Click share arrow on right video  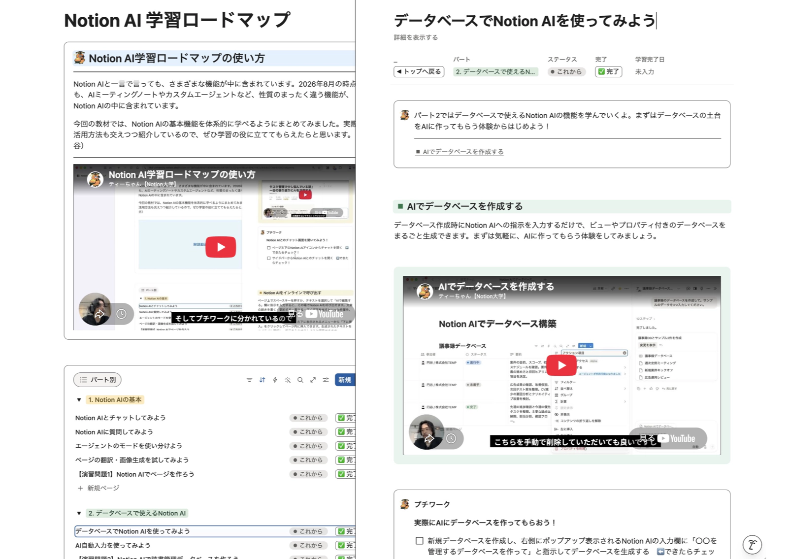coord(429,438)
